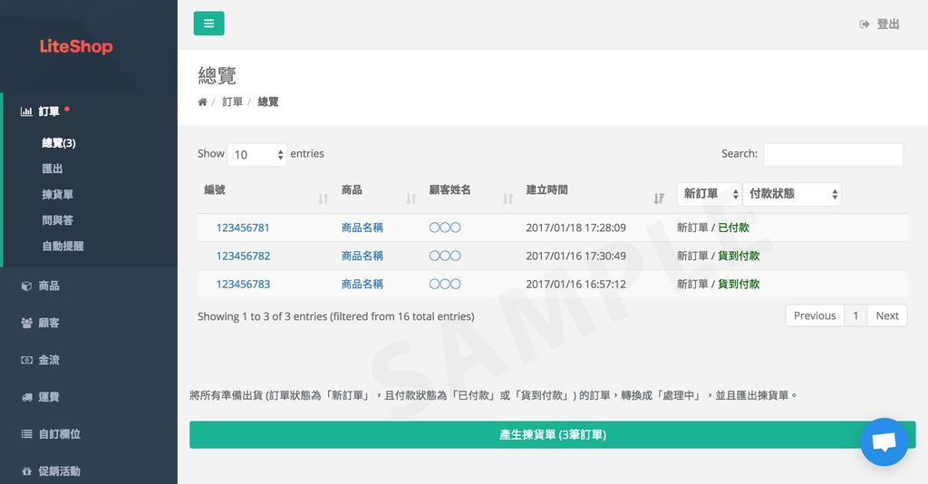Focus the Search input field
The height and width of the screenshot is (484, 928).
point(834,154)
